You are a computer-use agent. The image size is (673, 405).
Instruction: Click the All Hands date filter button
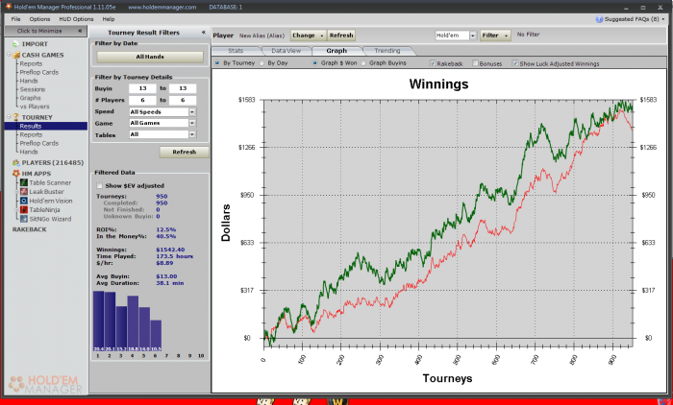point(150,57)
